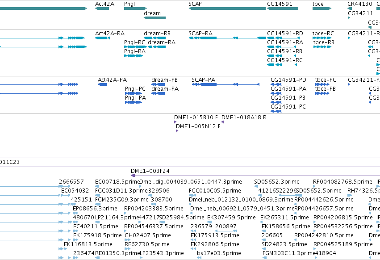Select the dream gene feature
This screenshot has height=260, width=380.
[x=155, y=18]
